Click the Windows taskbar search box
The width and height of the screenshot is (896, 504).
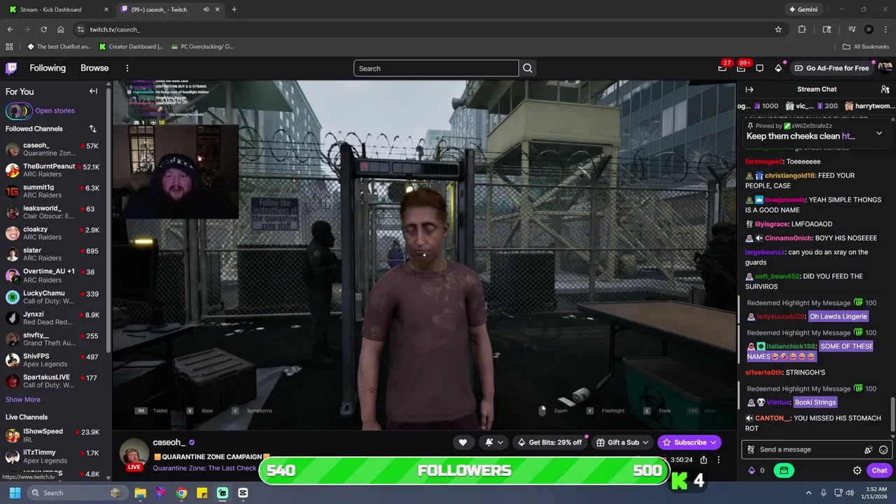pos(76,493)
